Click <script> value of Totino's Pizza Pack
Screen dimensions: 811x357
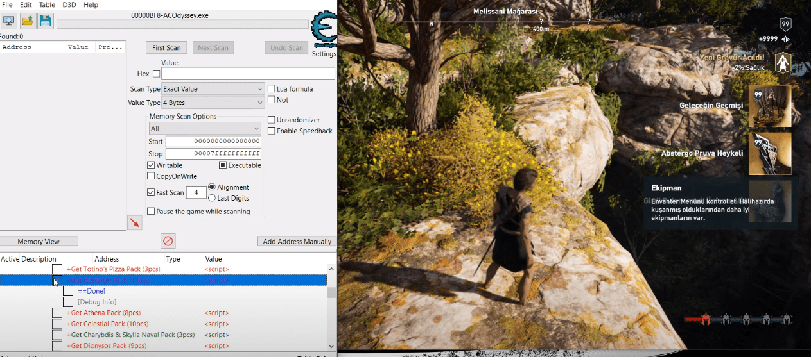coord(216,269)
